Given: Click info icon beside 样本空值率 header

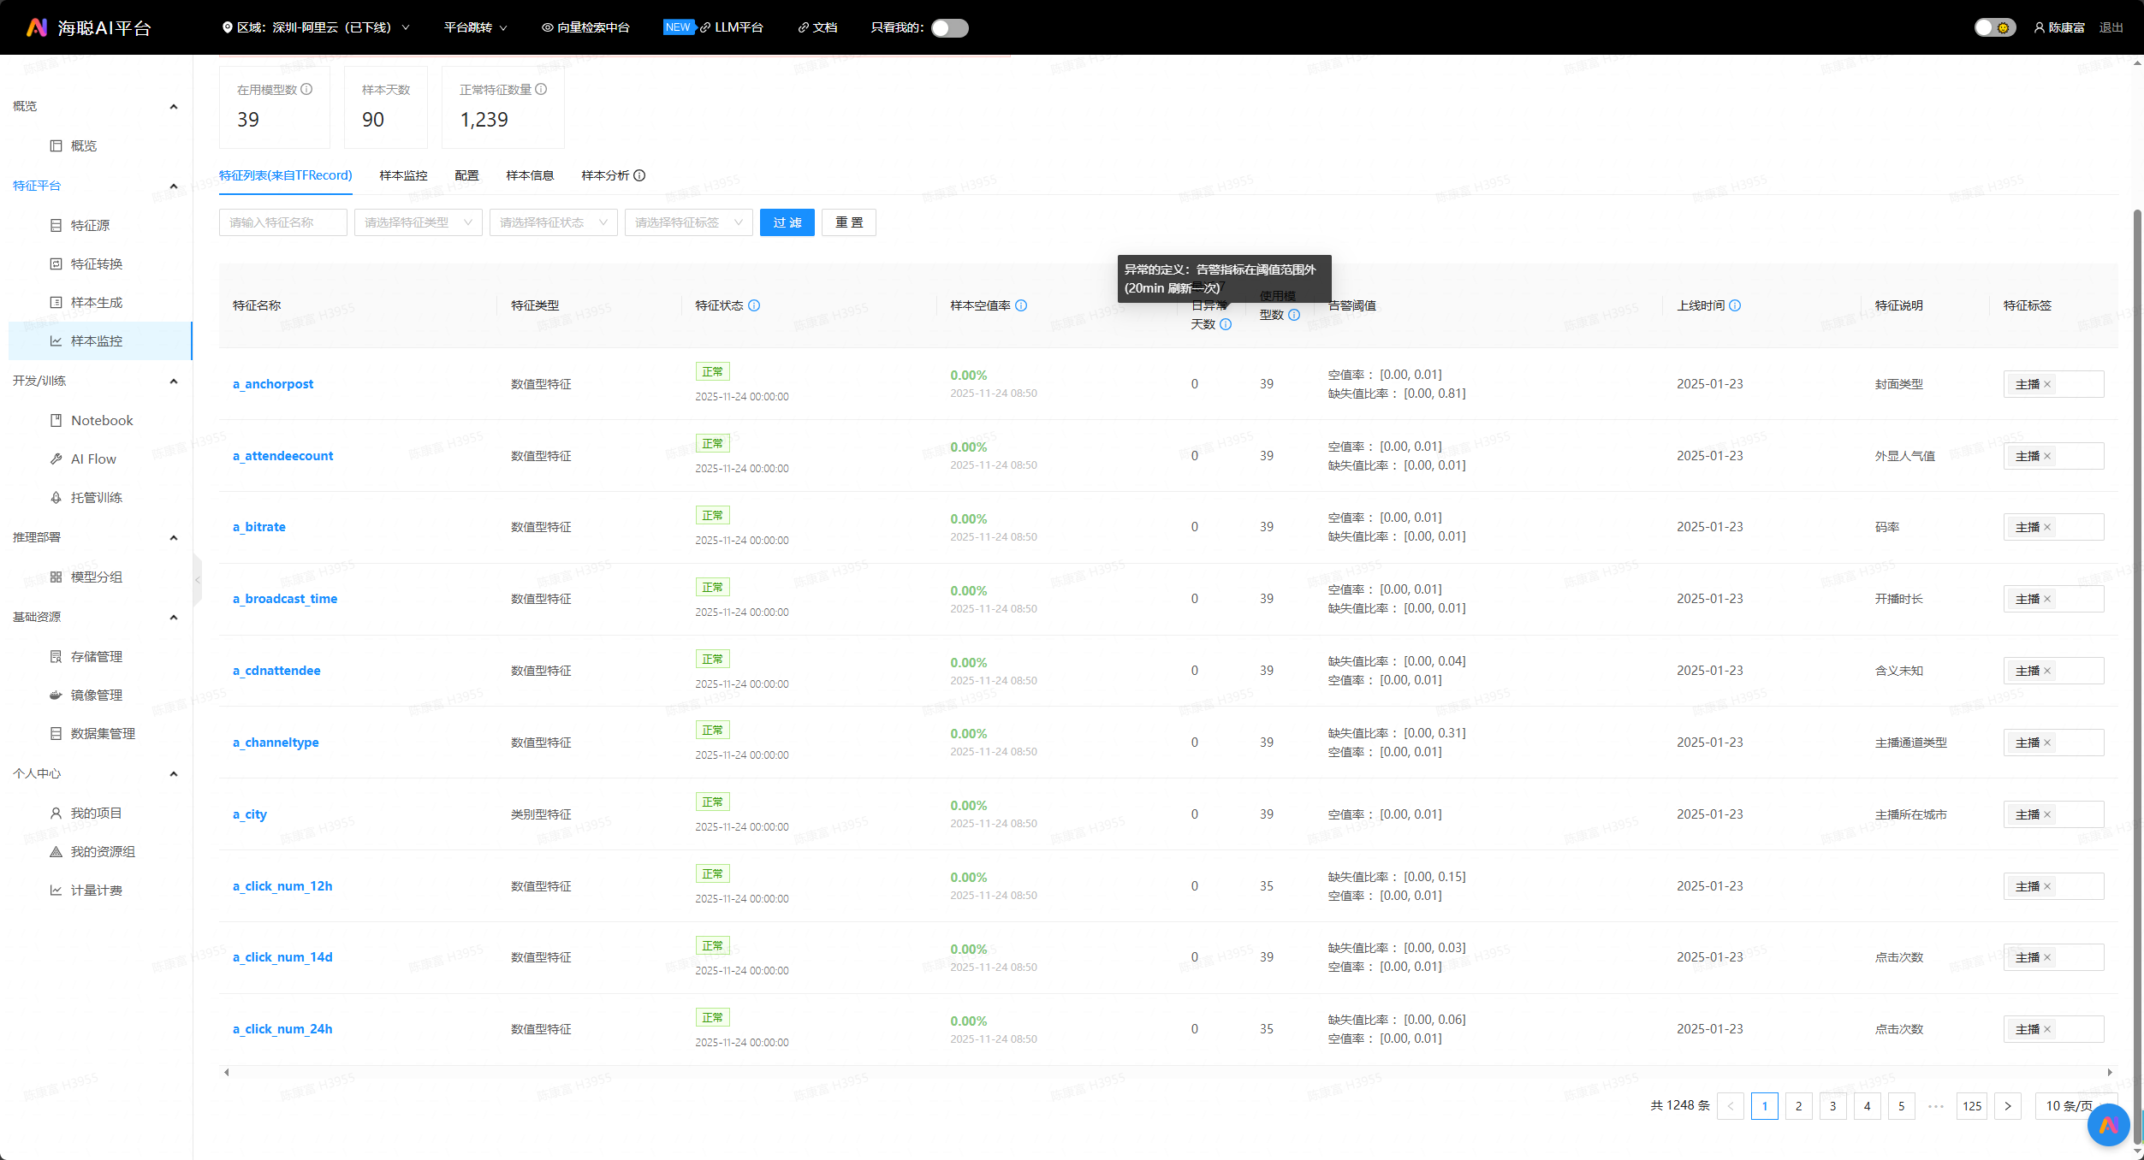Looking at the screenshot, I should point(1021,305).
